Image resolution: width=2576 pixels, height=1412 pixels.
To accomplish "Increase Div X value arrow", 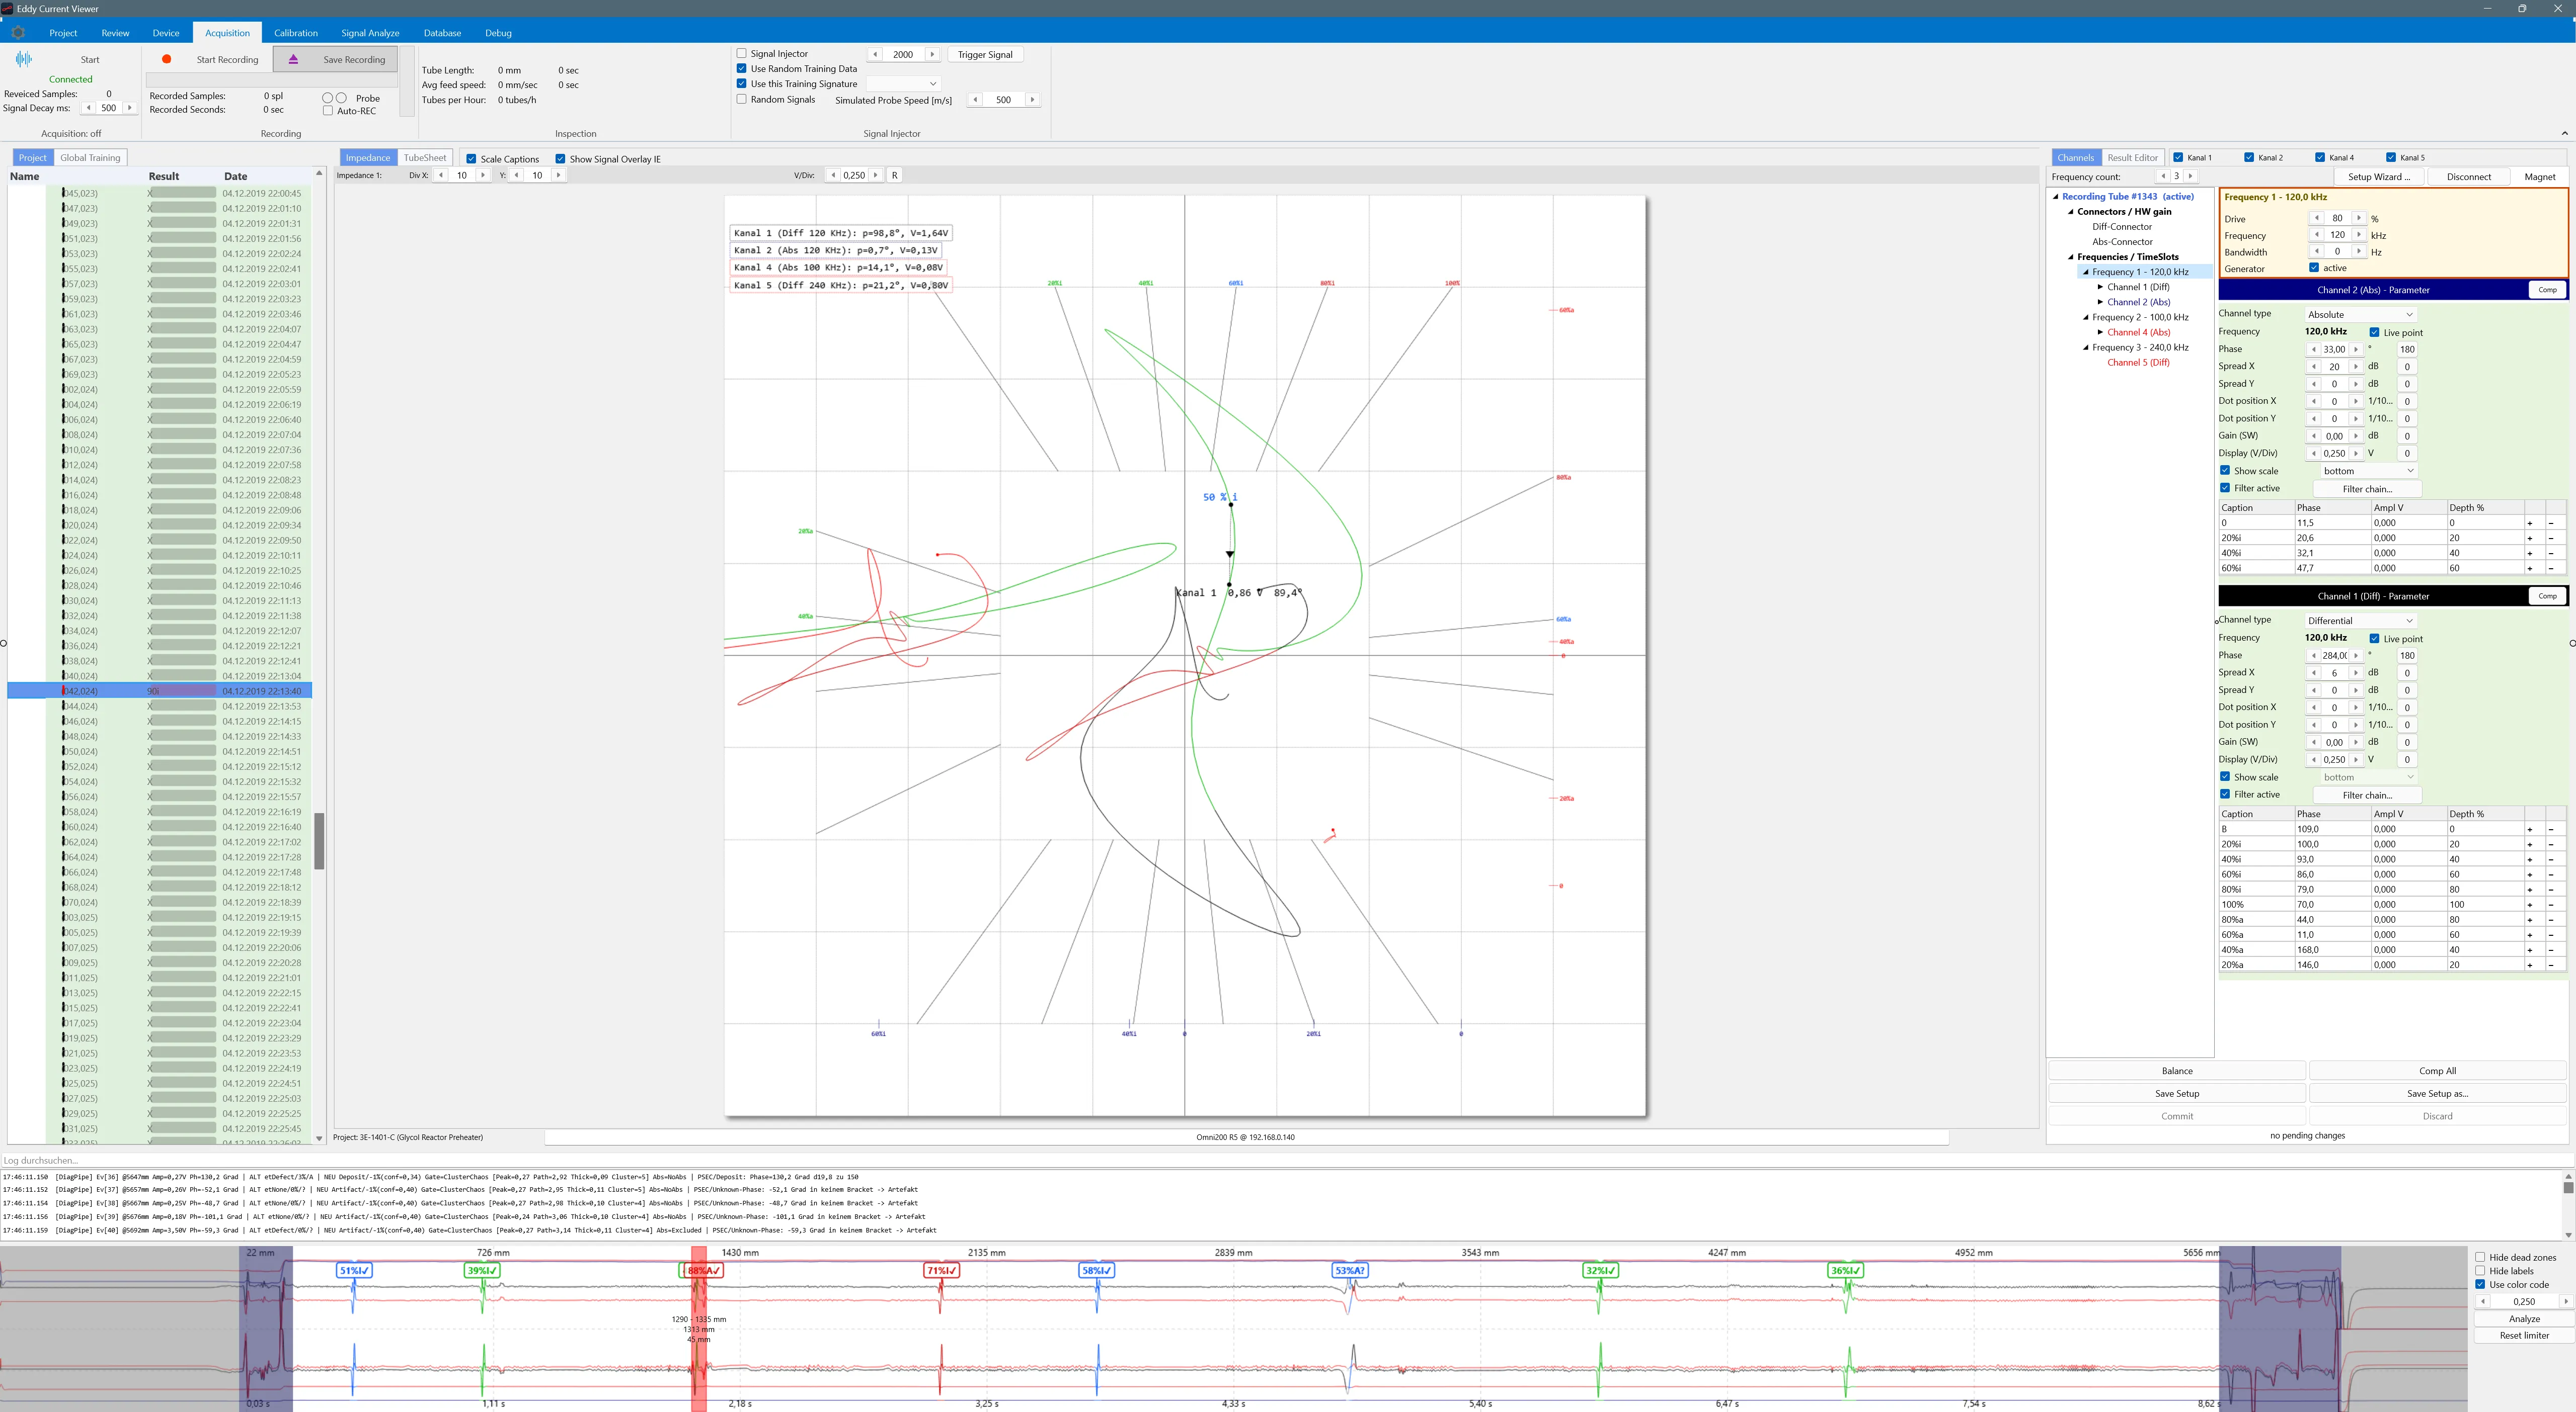I will tap(483, 175).
